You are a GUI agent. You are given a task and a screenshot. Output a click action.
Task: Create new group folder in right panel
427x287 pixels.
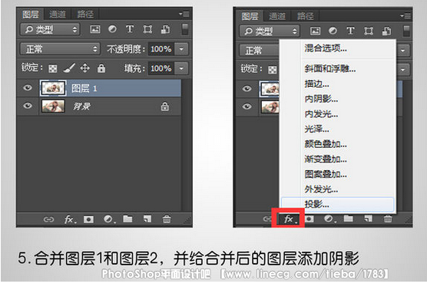[349, 219]
